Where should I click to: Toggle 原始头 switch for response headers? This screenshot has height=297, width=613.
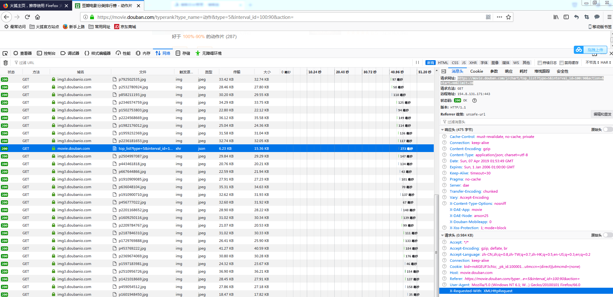click(608, 130)
